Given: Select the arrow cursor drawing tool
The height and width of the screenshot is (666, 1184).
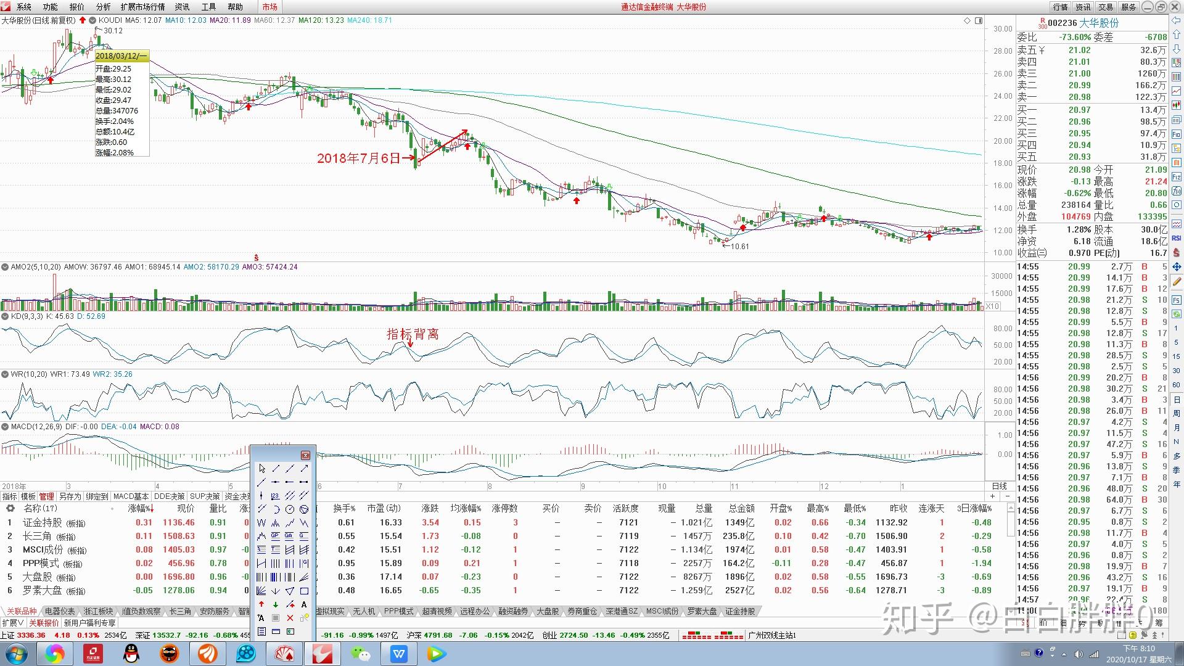Looking at the screenshot, I should point(261,469).
